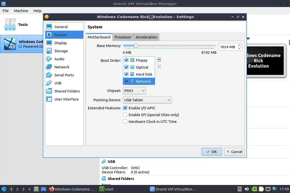
Task: Click the display tray icon
Action: click(x=268, y=189)
